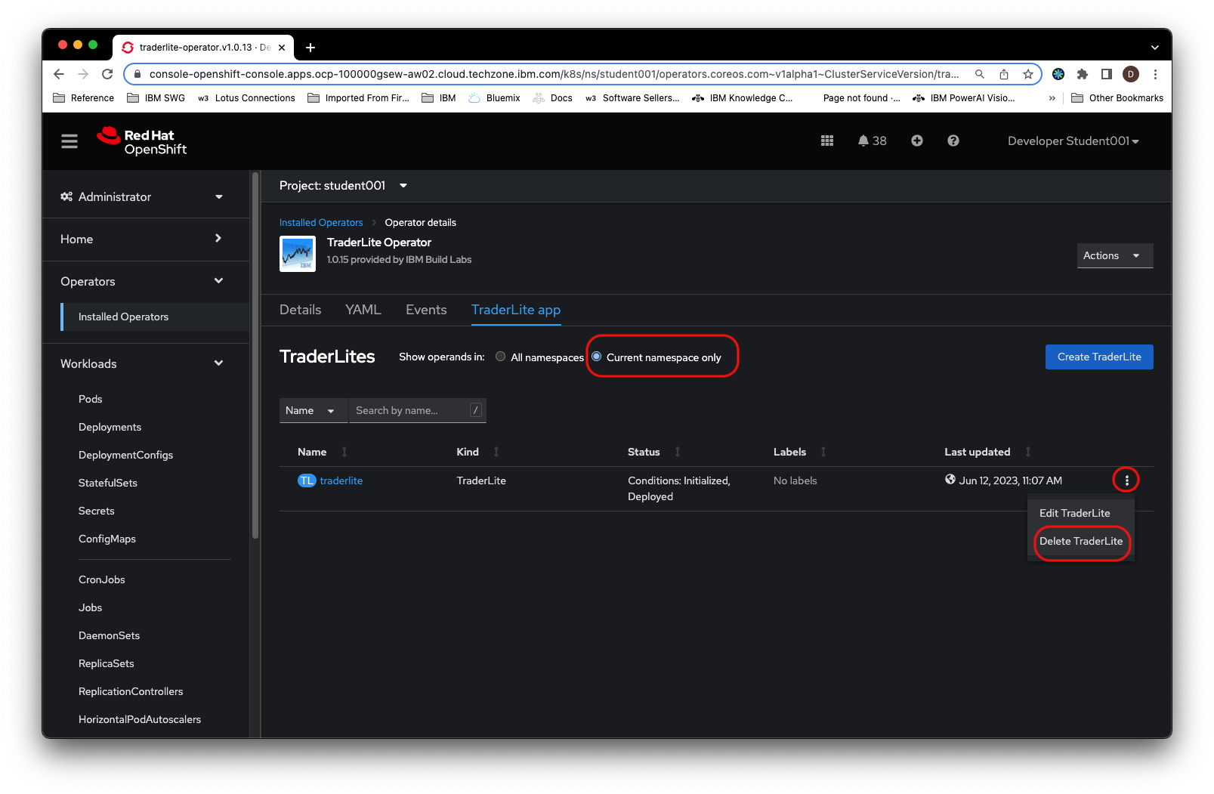Viewport: 1214px width, 794px height.
Task: Switch to the Events tab
Action: (426, 310)
